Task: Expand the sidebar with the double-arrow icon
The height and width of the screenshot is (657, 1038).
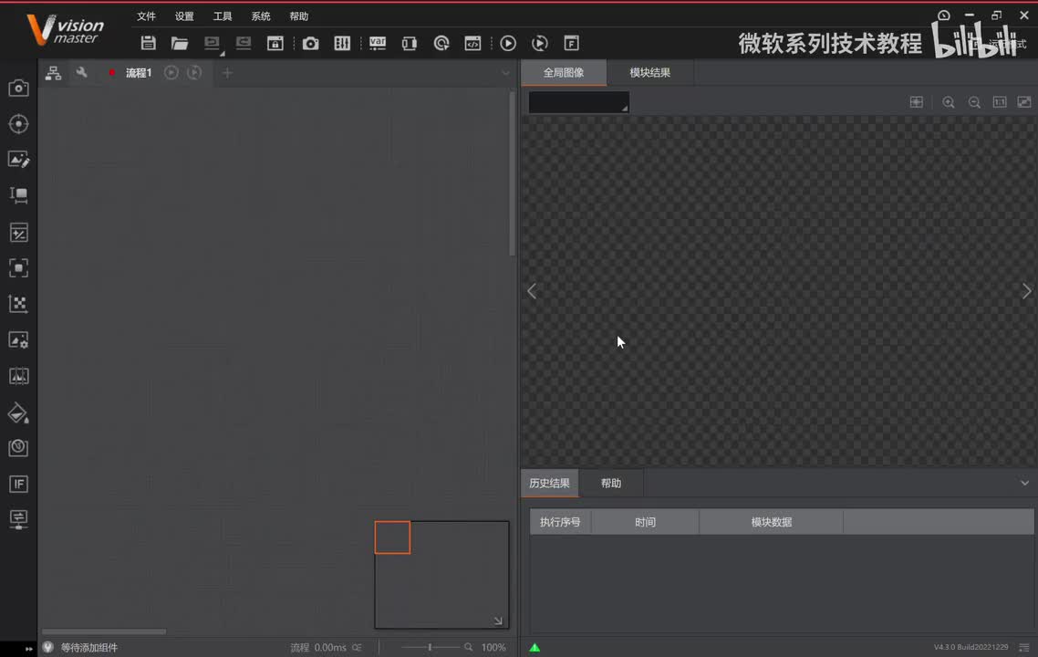Action: [28, 649]
